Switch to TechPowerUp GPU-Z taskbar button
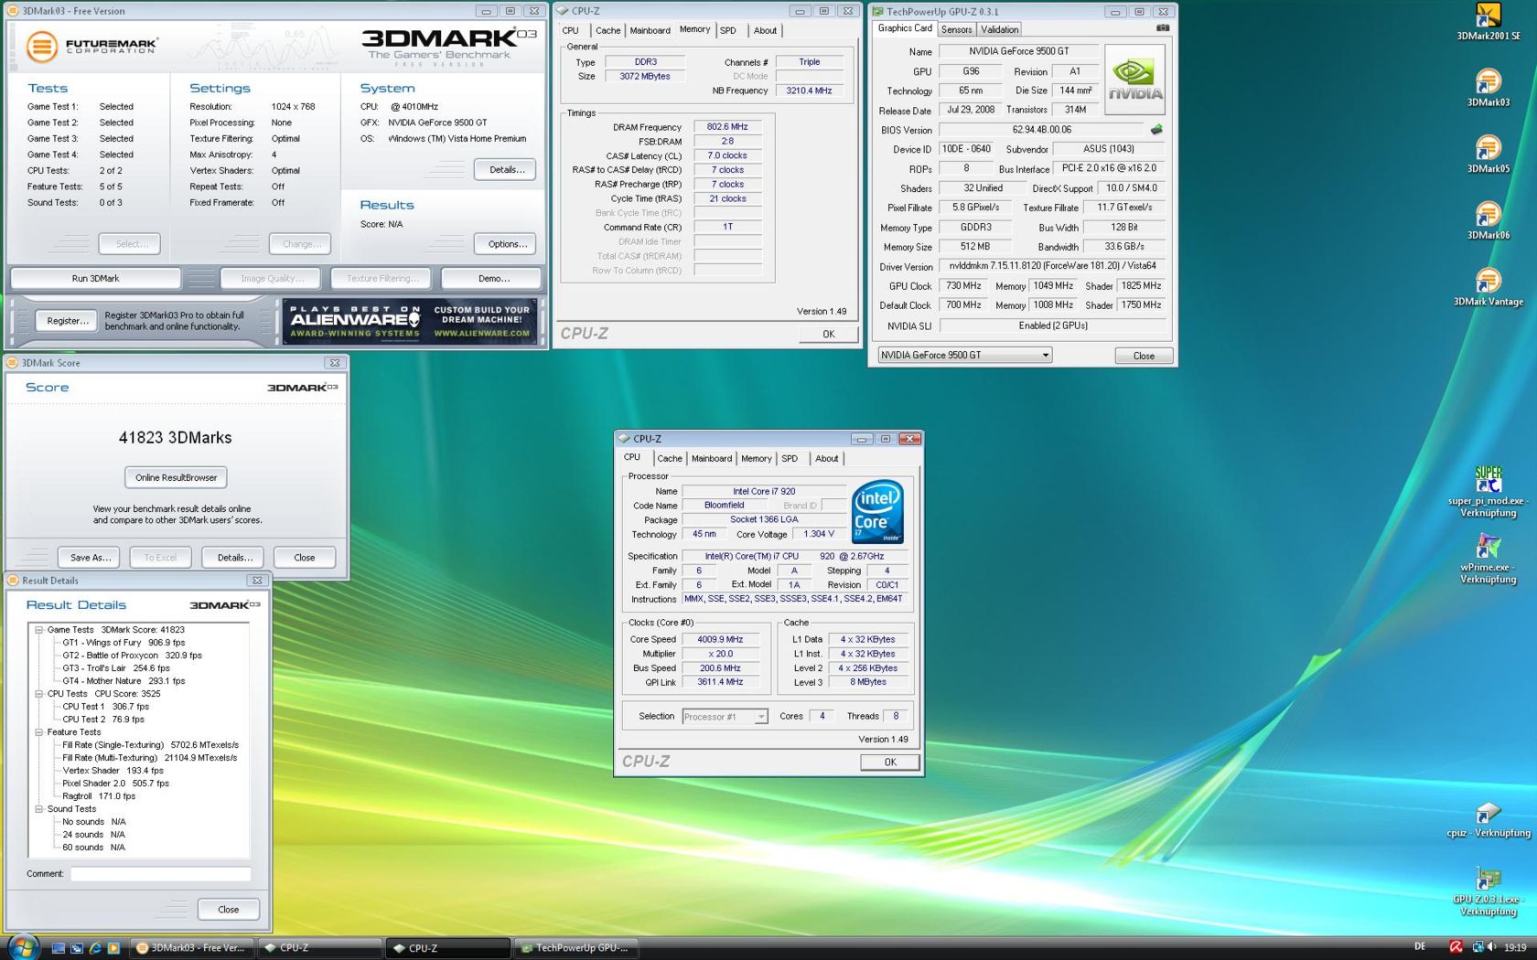The height and width of the screenshot is (960, 1537). (576, 948)
